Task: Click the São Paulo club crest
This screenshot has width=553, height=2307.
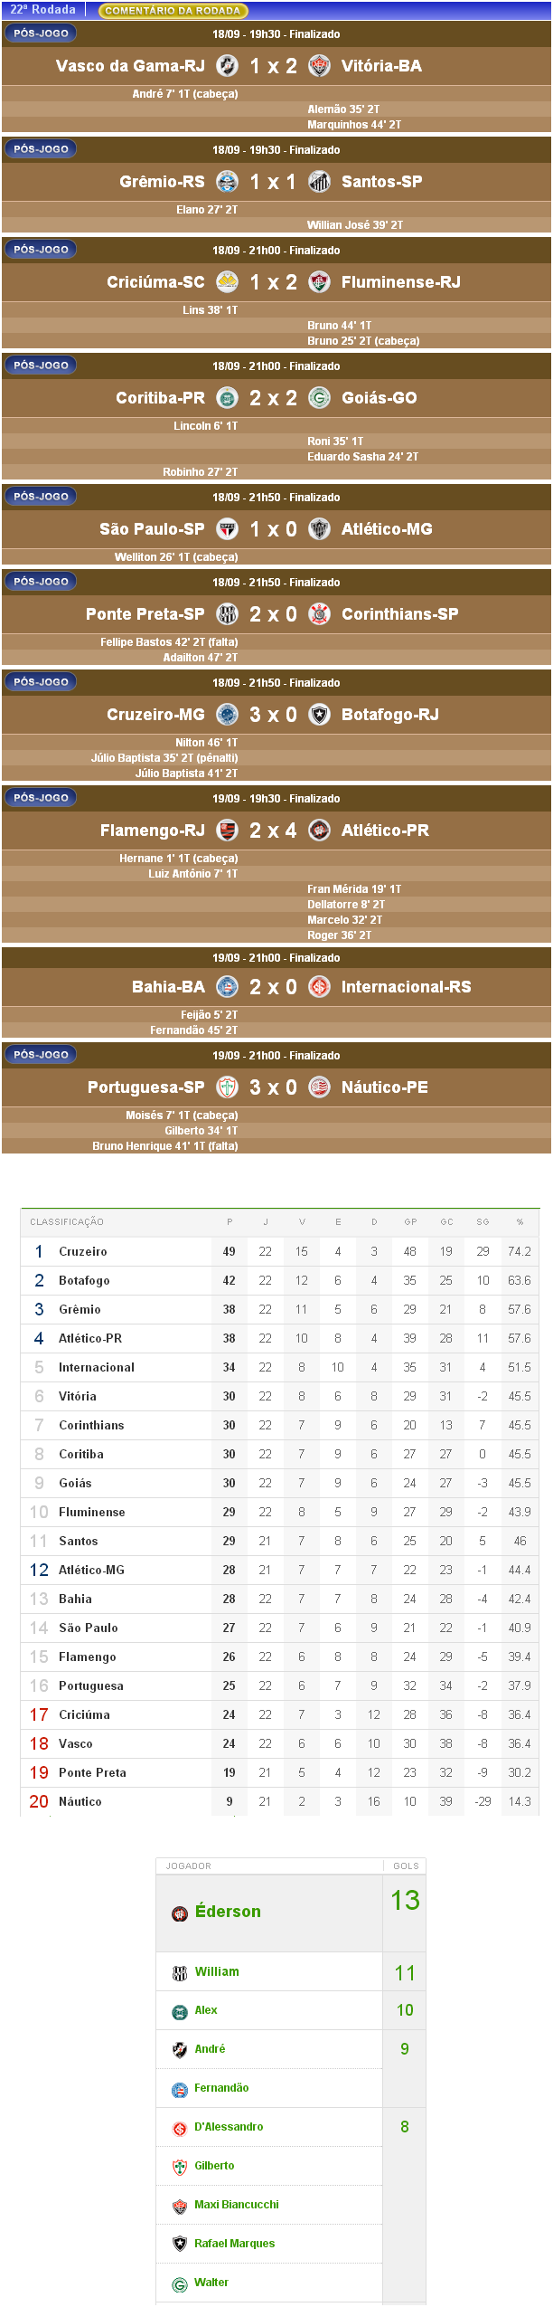Action: coord(228,529)
